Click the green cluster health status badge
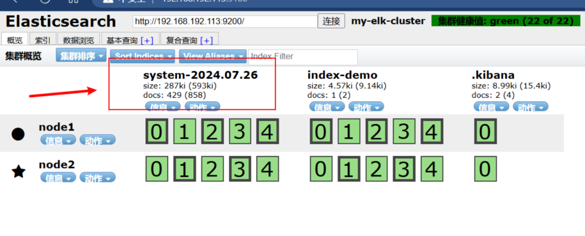Screen dimensions: 585x236 (x=505, y=21)
